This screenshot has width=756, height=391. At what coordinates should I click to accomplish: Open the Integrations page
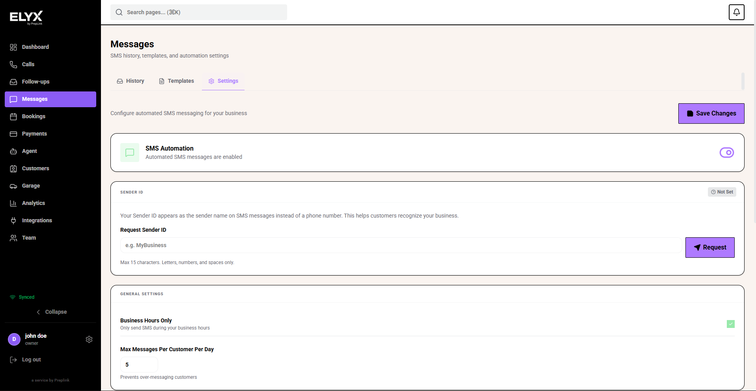pyautogui.click(x=50, y=221)
